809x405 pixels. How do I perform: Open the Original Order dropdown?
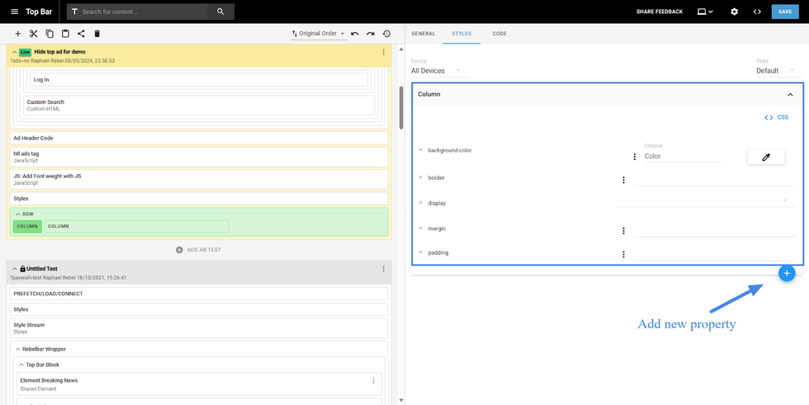pyautogui.click(x=319, y=34)
